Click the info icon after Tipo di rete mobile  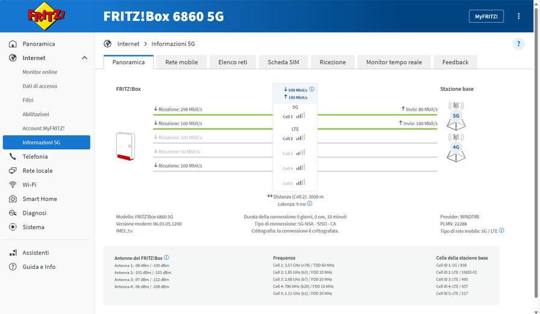pos(501,230)
